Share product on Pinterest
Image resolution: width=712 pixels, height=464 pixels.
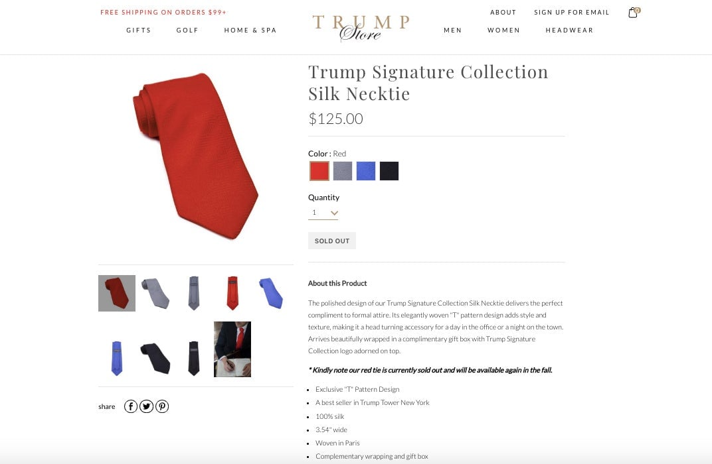pyautogui.click(x=162, y=406)
